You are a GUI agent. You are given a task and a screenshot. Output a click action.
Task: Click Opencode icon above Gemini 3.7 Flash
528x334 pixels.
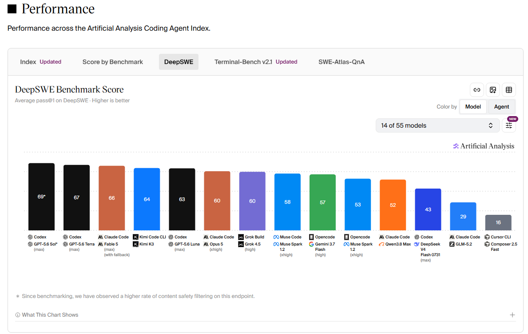[311, 237]
